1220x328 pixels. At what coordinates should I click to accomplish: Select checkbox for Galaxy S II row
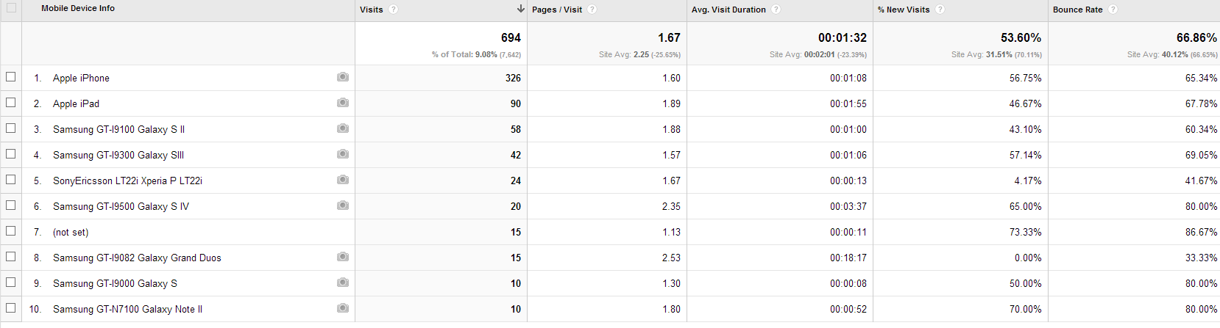point(10,128)
